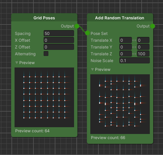Click the Spacing field showing 50
The image size is (163, 155).
(x=59, y=33)
